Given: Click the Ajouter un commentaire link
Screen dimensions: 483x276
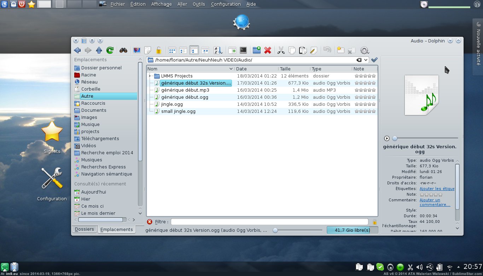Looking at the screenshot, I should click(x=435, y=202).
